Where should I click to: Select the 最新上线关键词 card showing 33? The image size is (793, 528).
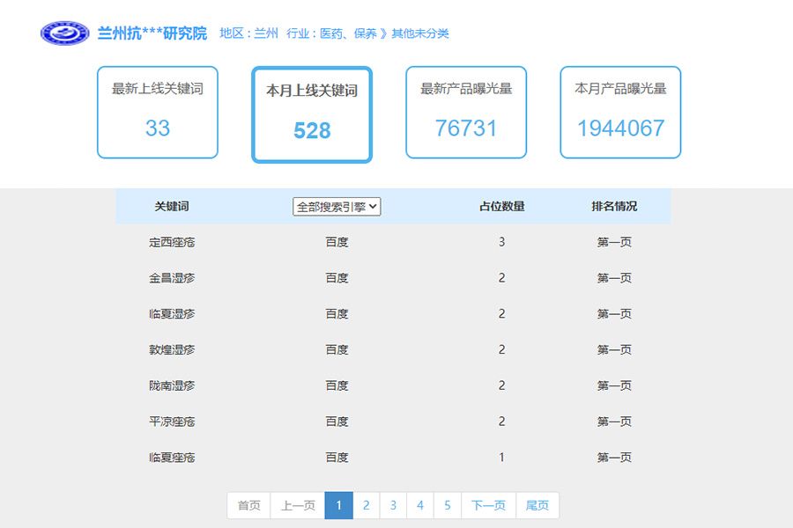click(157, 113)
